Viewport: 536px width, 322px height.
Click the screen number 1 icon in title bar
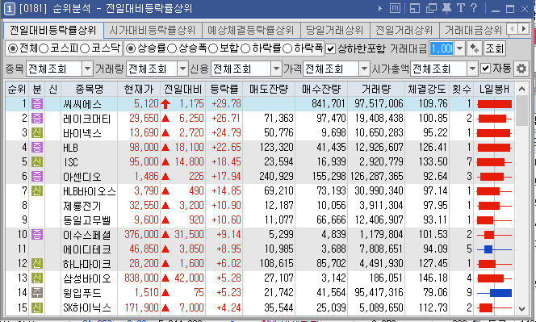coord(9,9)
